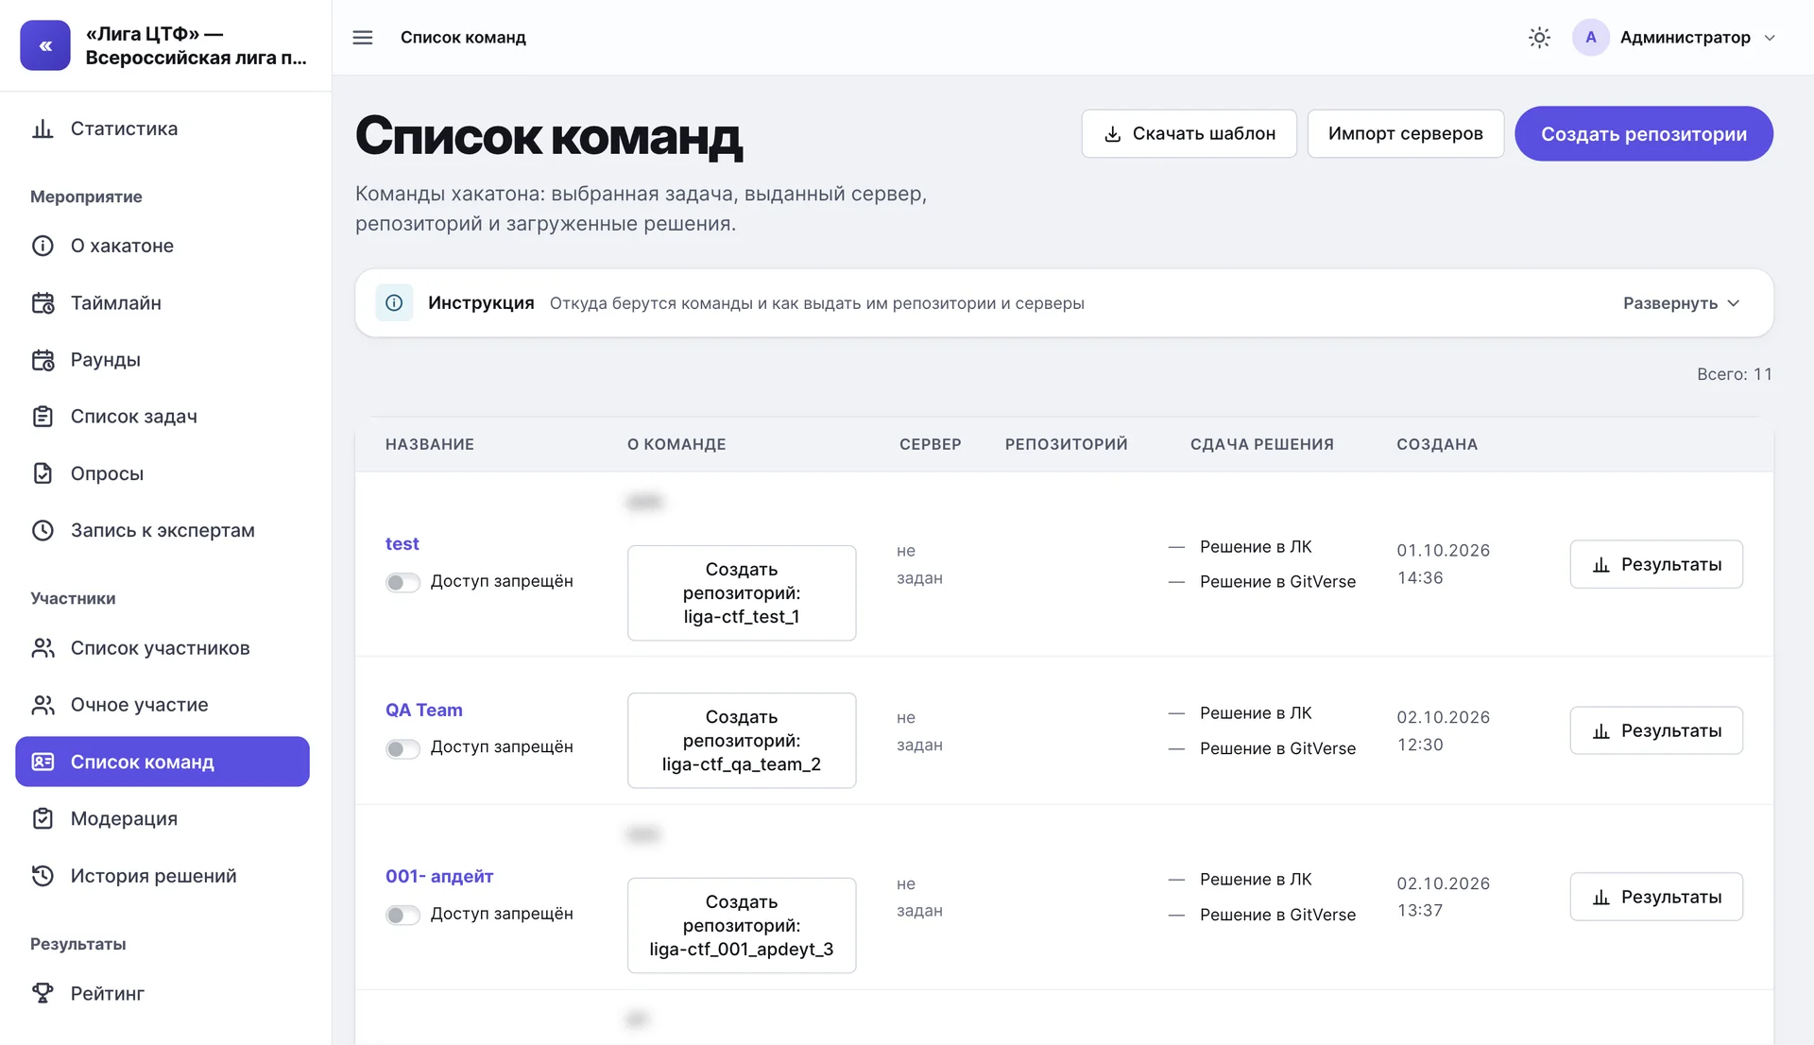Open Результаты for 001- апдейт team
The image size is (1814, 1045).
(1655, 897)
